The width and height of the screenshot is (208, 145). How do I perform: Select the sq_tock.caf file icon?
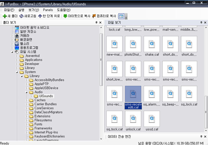pos(114,119)
